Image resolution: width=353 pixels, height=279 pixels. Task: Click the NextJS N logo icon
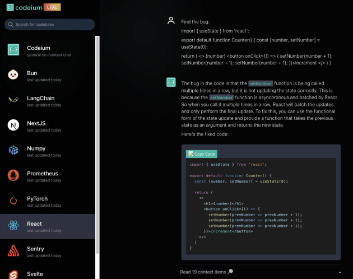pyautogui.click(x=13, y=125)
